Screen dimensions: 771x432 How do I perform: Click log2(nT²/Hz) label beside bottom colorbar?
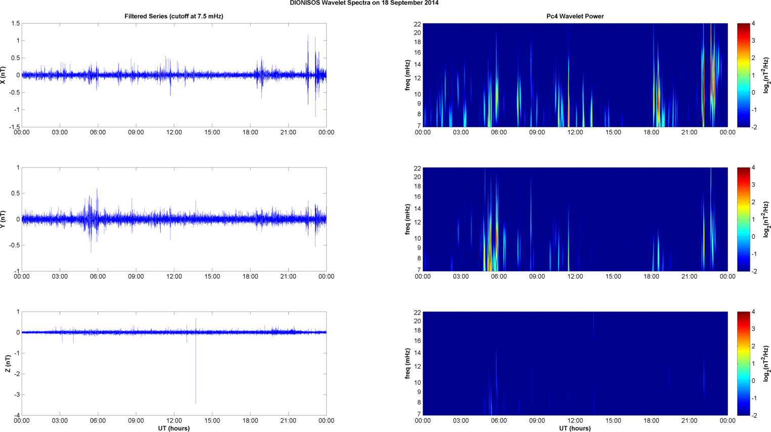tap(766, 363)
